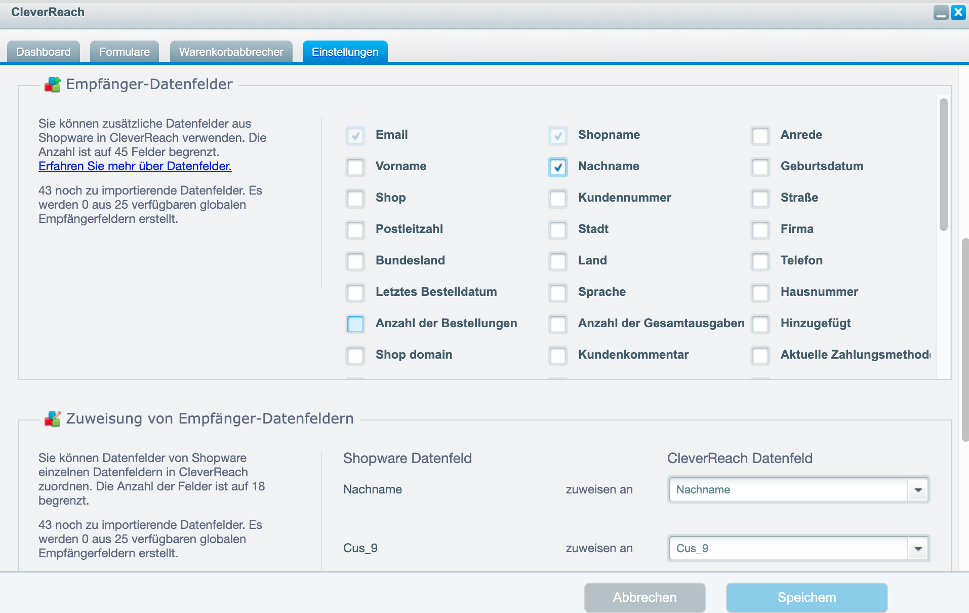Minimize the CleverReach window
The image size is (969, 613).
point(941,12)
